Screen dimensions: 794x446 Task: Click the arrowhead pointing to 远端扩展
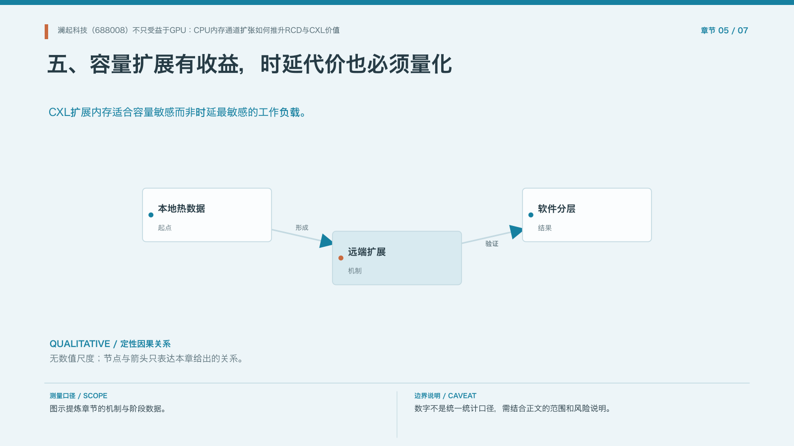(327, 241)
